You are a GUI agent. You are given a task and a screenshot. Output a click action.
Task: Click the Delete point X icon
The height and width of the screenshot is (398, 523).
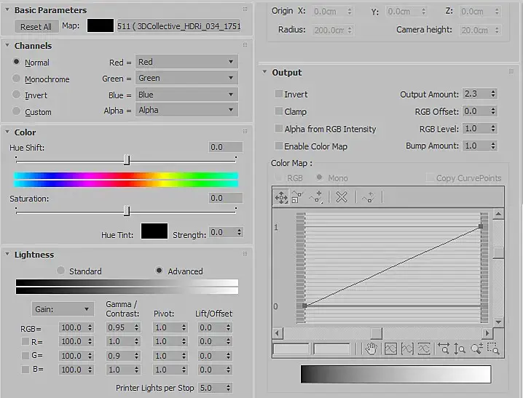[342, 197]
